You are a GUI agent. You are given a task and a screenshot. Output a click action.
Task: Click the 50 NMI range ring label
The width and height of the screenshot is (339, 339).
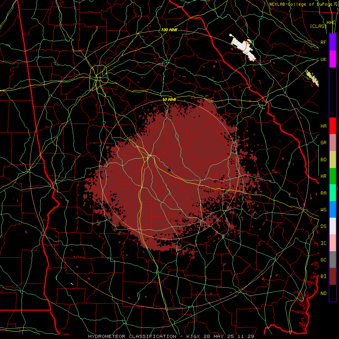click(x=169, y=99)
